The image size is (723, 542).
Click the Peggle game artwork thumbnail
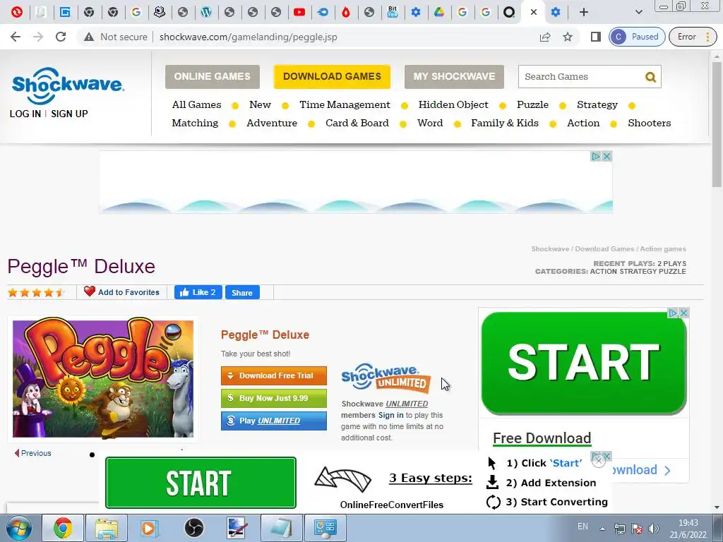pos(103,379)
